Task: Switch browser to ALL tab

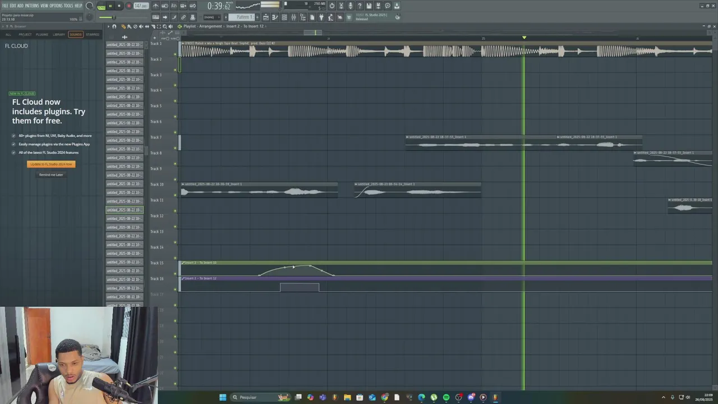Action: [x=8, y=34]
